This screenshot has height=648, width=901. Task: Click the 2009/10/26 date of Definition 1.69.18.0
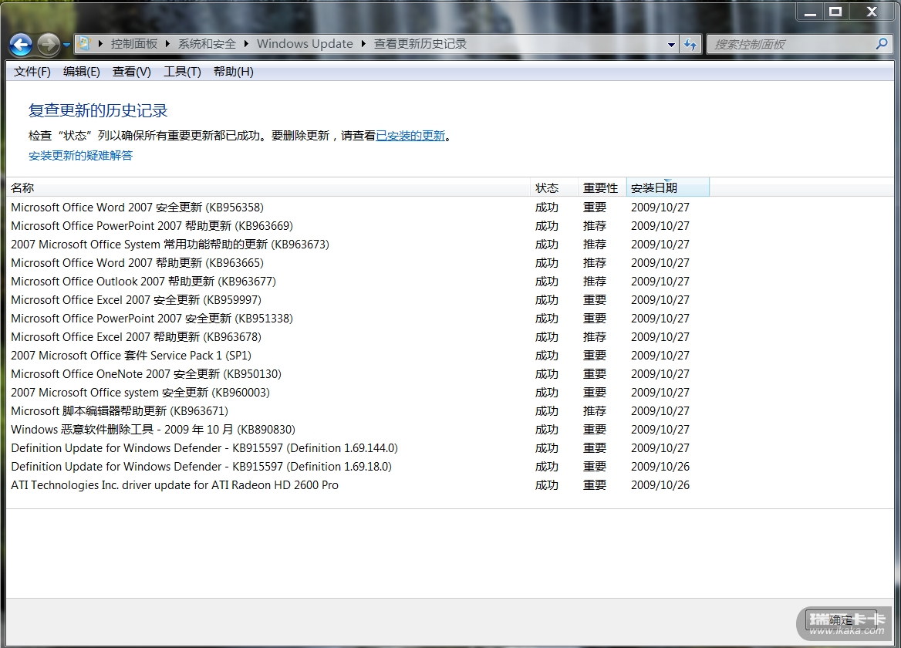(660, 467)
